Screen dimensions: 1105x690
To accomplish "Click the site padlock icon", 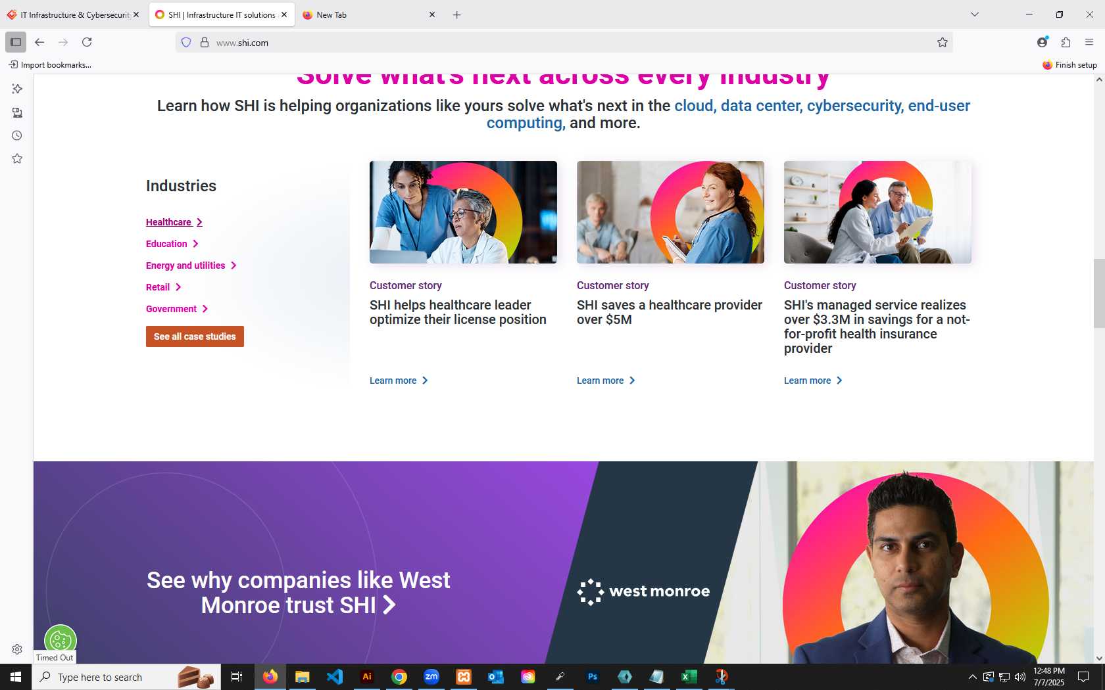I will click(205, 43).
